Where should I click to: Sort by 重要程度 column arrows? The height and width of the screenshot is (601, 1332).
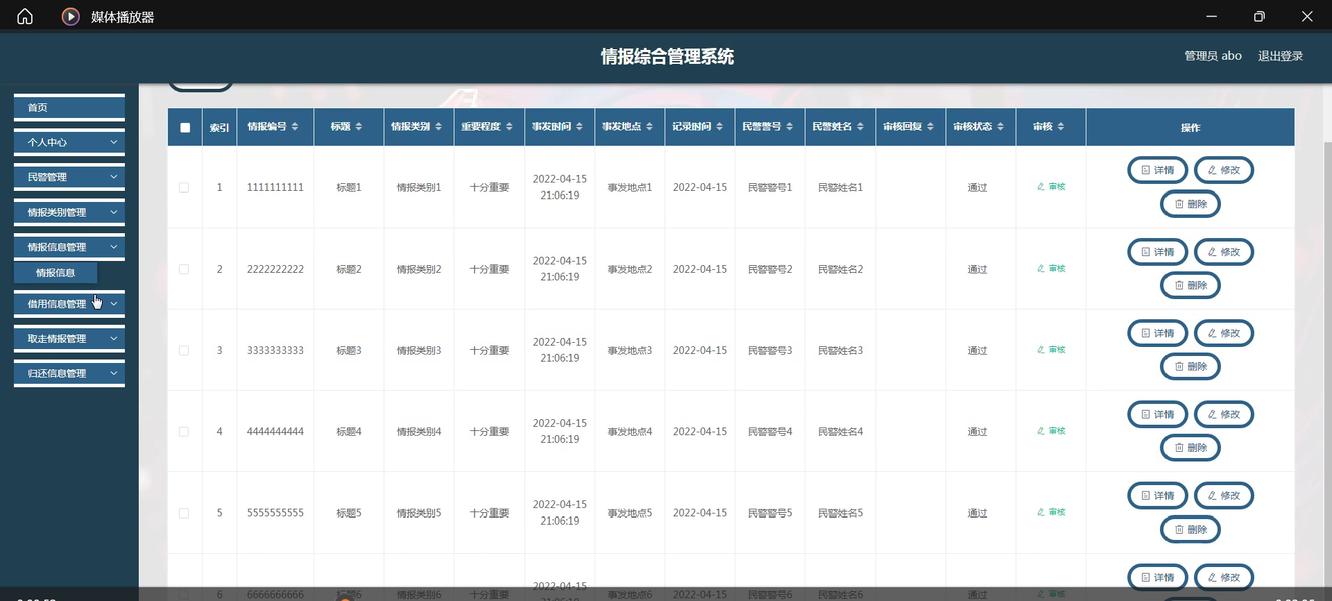(509, 126)
